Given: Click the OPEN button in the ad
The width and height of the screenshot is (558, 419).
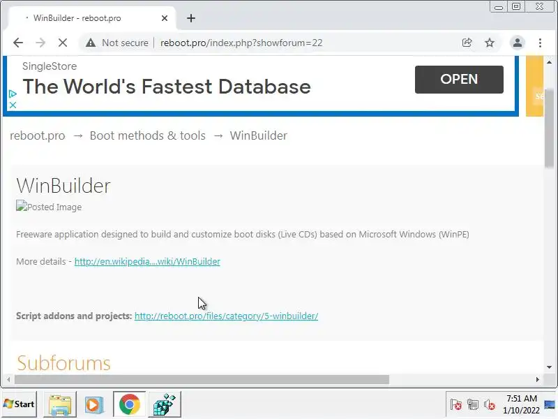Looking at the screenshot, I should coord(459,79).
